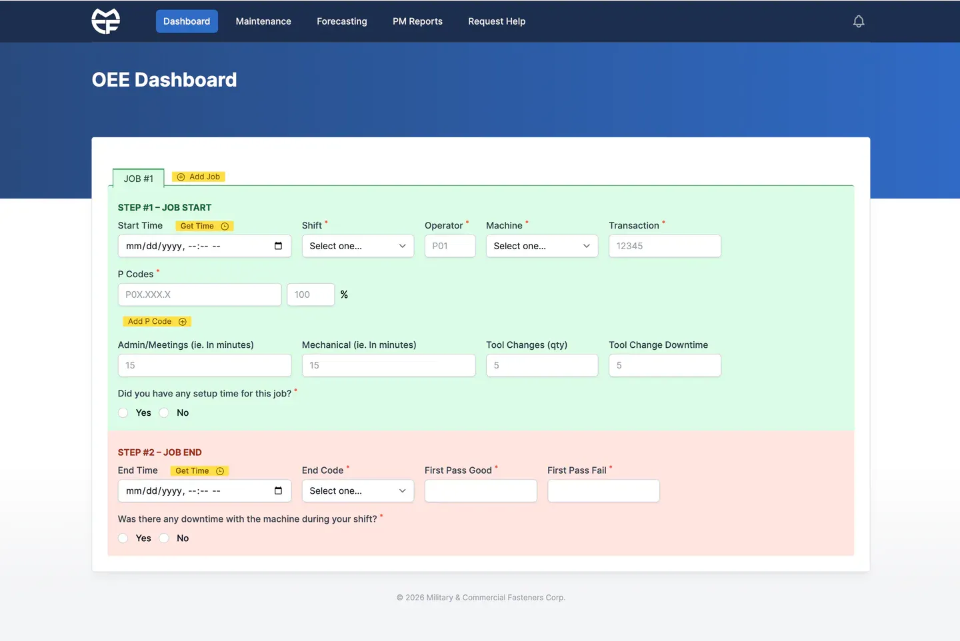Screen dimensions: 960x641
Task: Open the Machine dropdown
Action: (x=542, y=246)
